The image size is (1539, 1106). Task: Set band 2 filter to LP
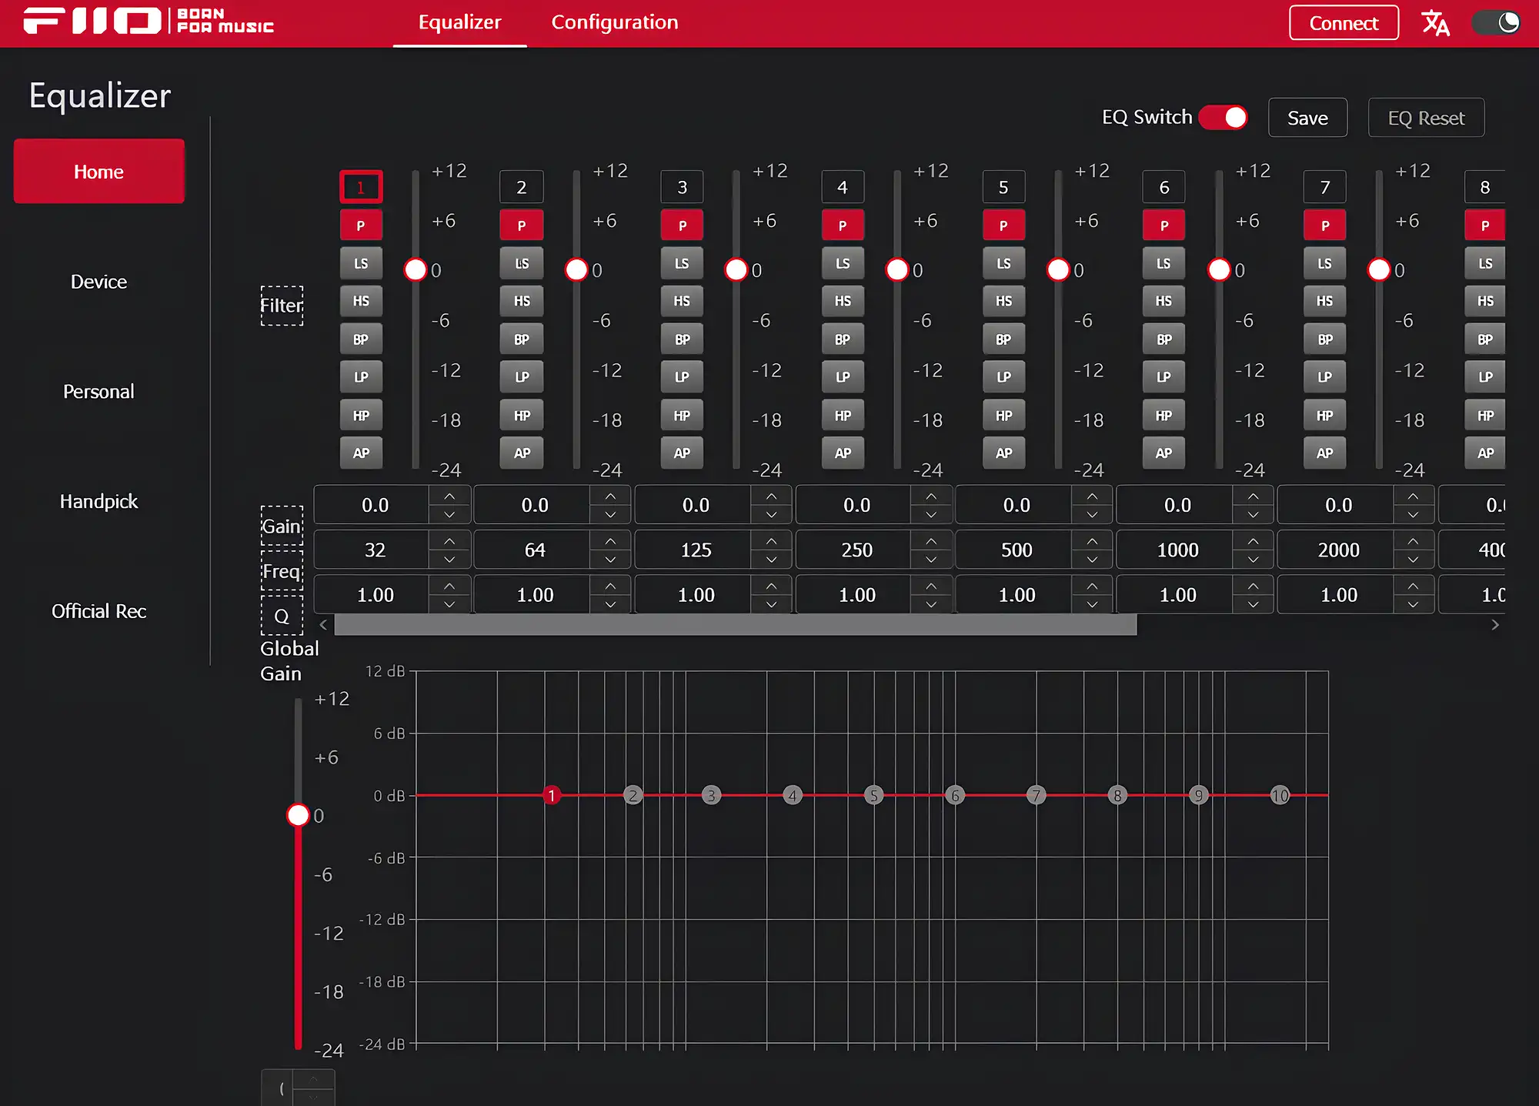[x=522, y=377]
